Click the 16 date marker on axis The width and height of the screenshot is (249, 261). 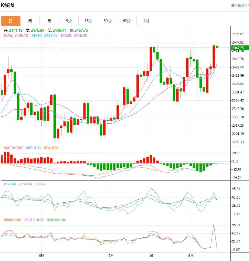coord(151,255)
